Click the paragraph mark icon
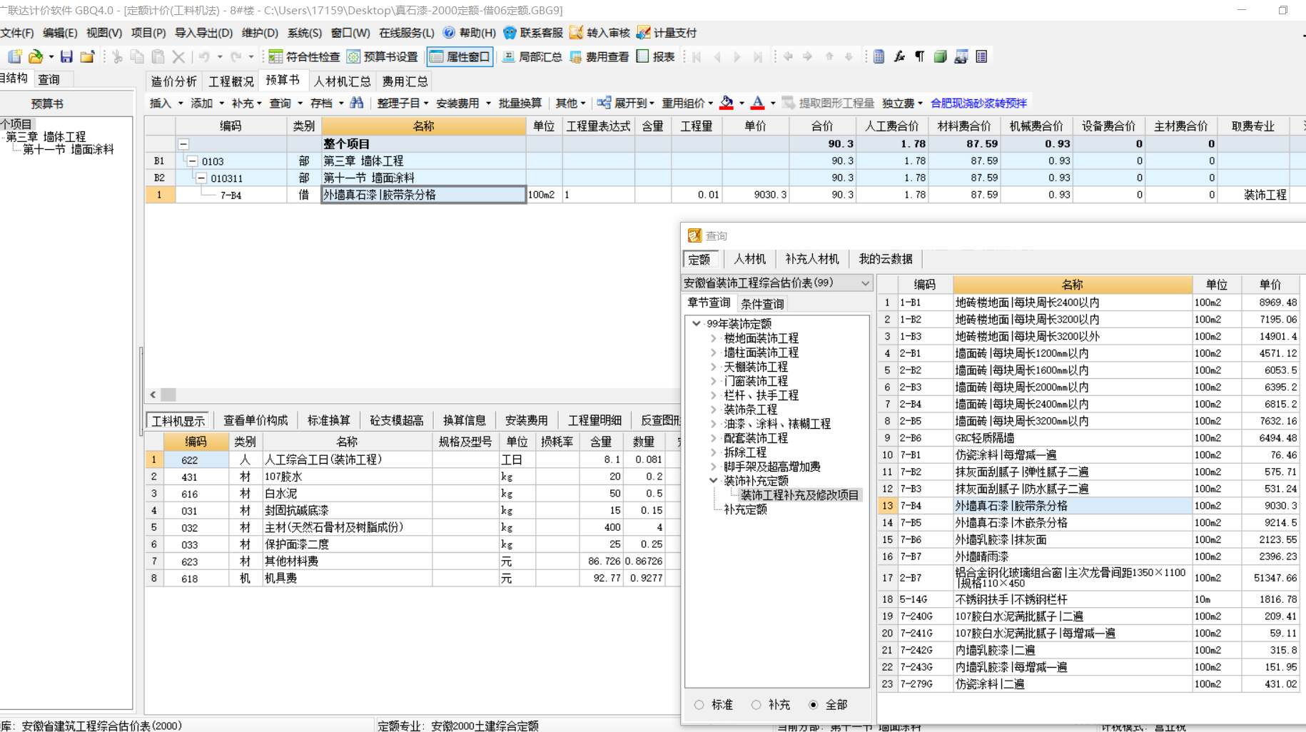Viewport: 1306px width, 732px height. (920, 56)
